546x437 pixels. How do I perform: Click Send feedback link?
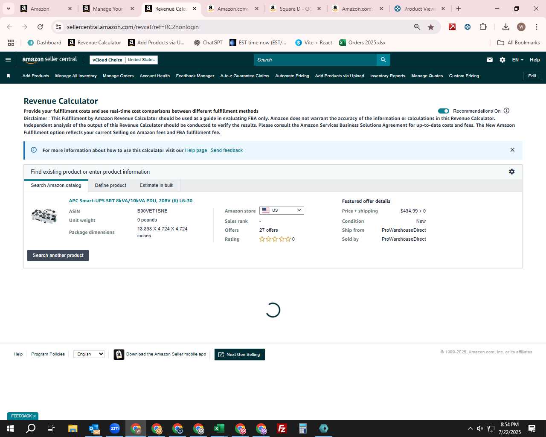click(x=227, y=150)
